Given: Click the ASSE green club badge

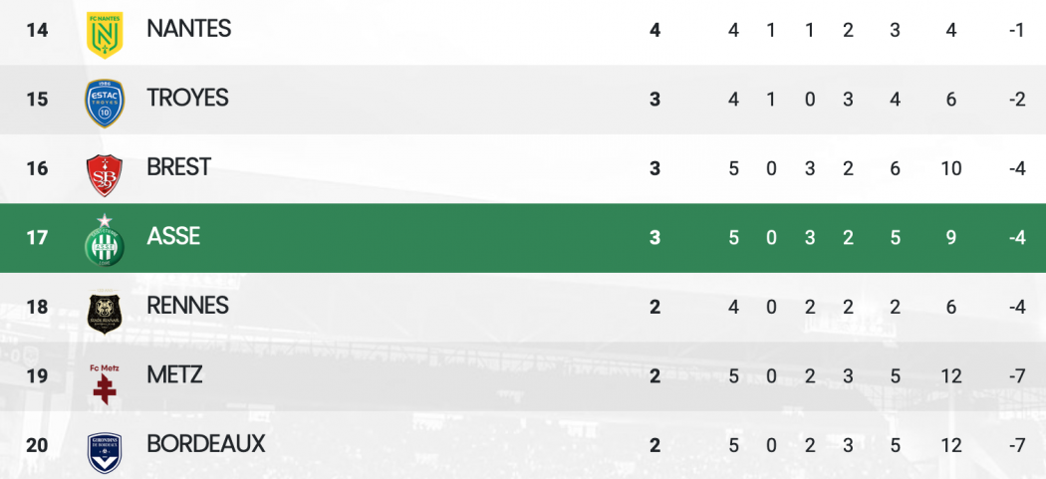Looking at the screenshot, I should pos(105,240).
